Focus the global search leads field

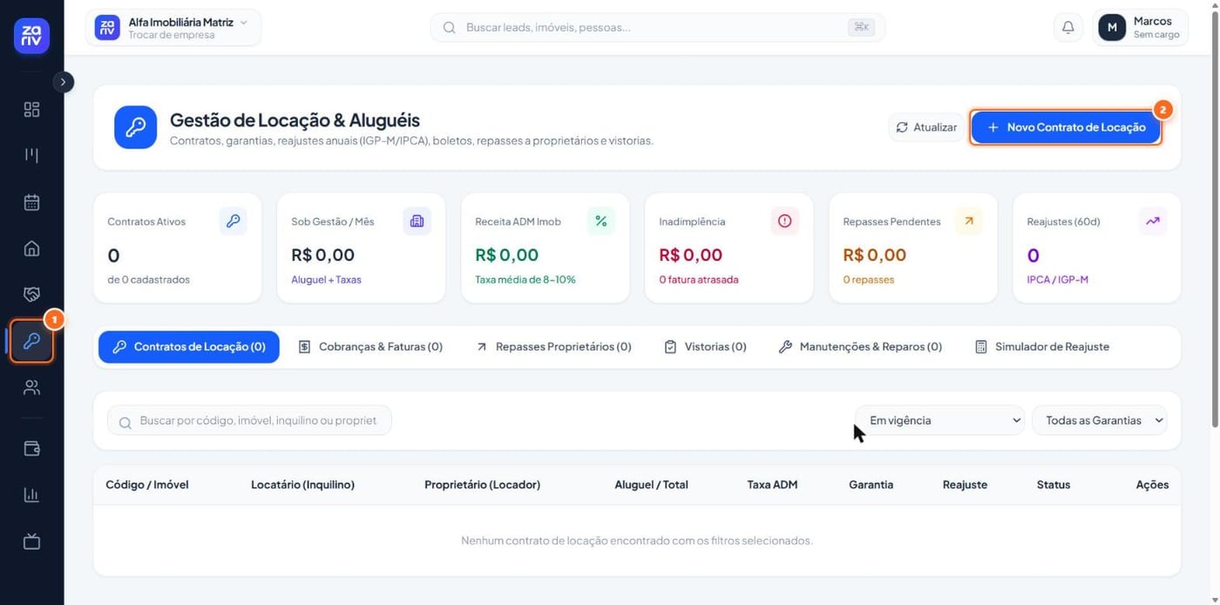point(658,27)
